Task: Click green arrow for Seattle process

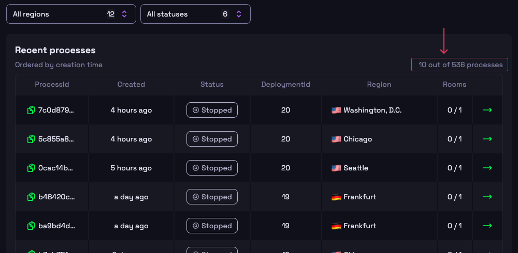Action: coord(487,168)
